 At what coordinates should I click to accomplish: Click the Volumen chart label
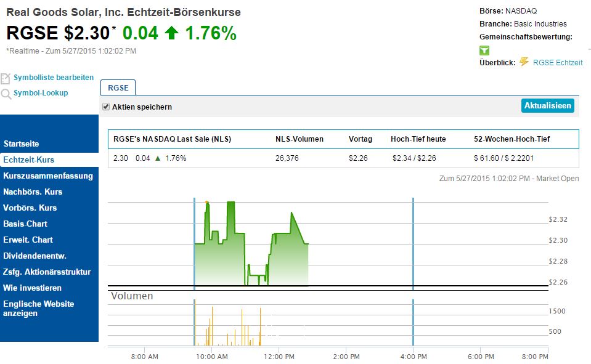[132, 296]
